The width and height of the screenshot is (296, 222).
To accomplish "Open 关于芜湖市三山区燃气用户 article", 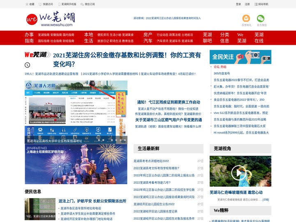I will click(x=169, y=120).
